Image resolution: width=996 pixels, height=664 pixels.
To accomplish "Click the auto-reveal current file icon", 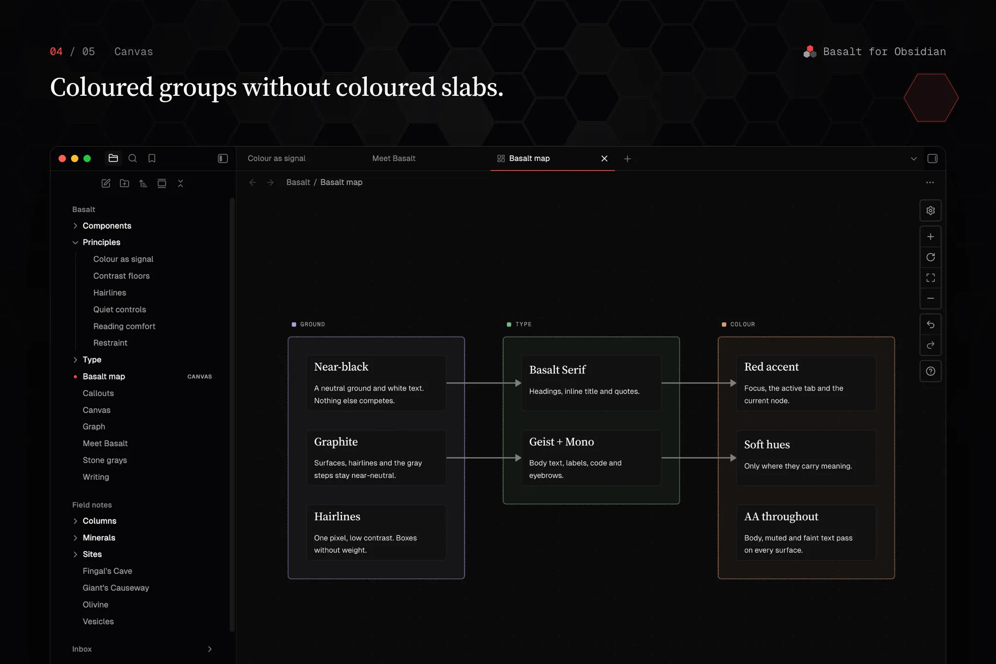I will click(162, 183).
